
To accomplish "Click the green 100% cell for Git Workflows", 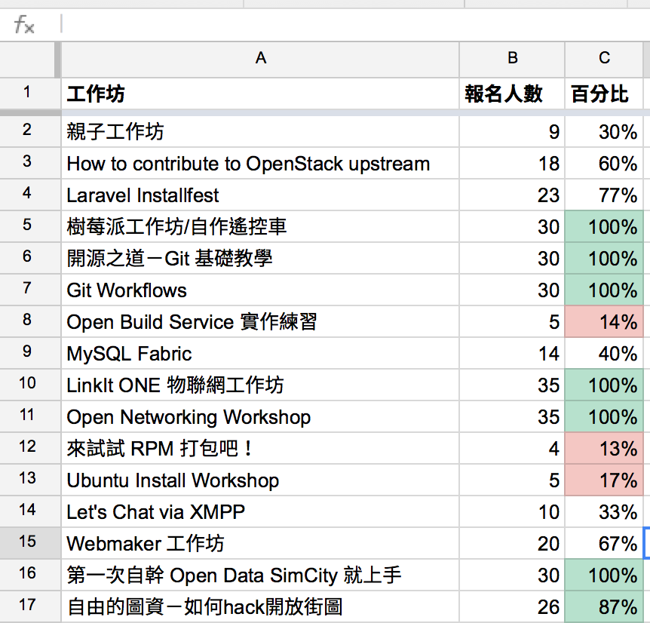I will [604, 290].
